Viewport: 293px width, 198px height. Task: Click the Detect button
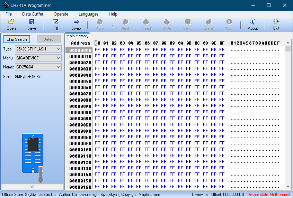click(x=49, y=39)
